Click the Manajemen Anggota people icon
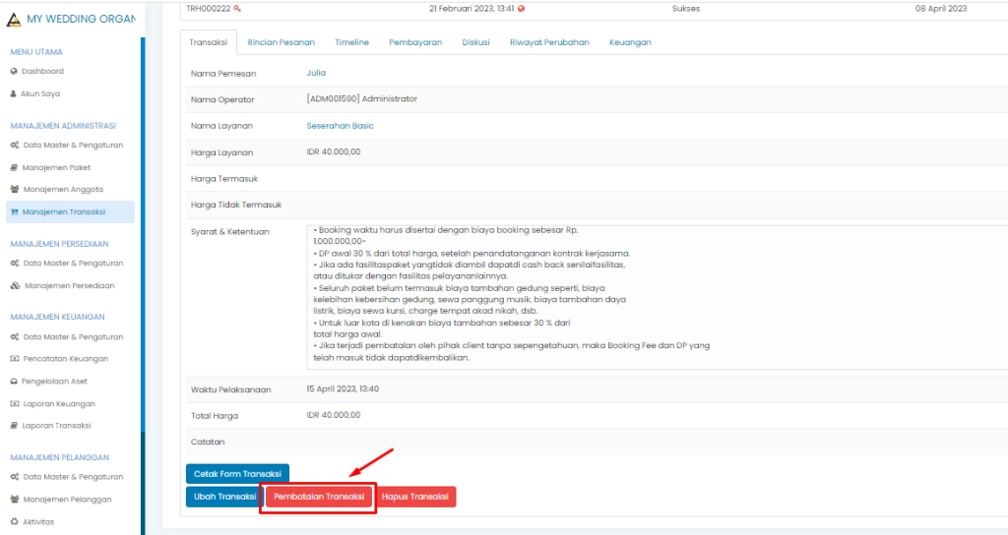The width and height of the screenshot is (1008, 535). pos(14,190)
